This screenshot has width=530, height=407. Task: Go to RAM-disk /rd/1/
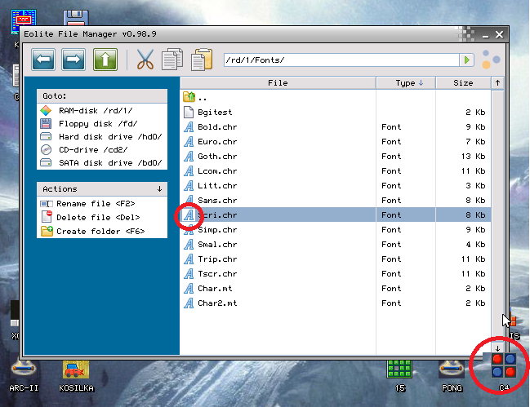tap(95, 110)
